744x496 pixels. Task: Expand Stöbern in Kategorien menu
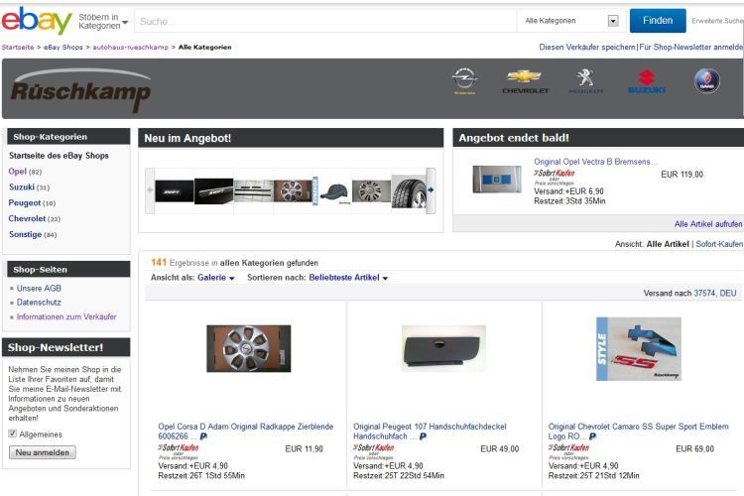(103, 22)
